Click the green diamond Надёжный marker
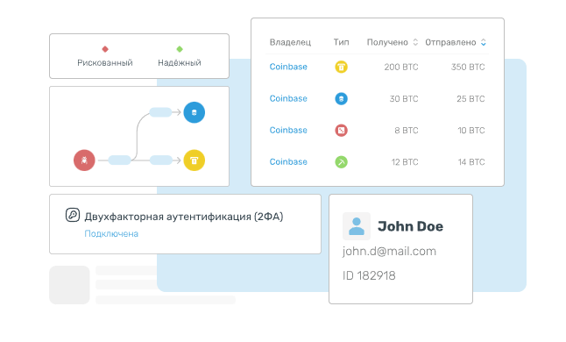This screenshot has height=342, width=566. [x=180, y=49]
